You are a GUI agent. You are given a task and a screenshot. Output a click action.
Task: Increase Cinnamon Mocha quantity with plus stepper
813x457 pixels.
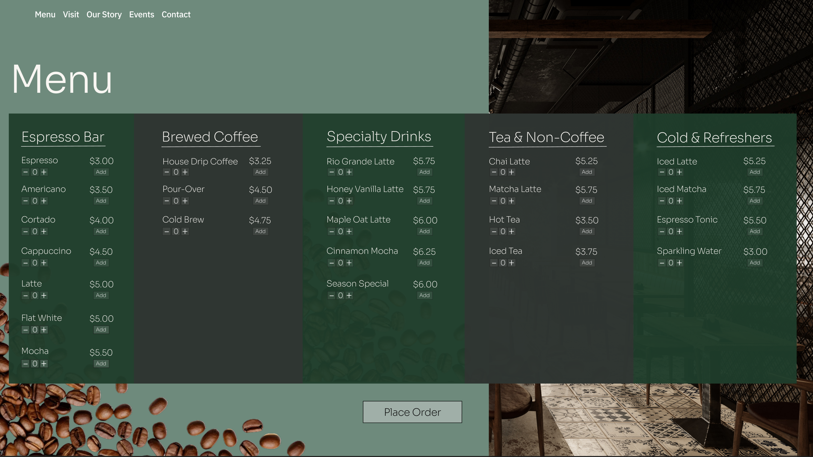tap(349, 262)
